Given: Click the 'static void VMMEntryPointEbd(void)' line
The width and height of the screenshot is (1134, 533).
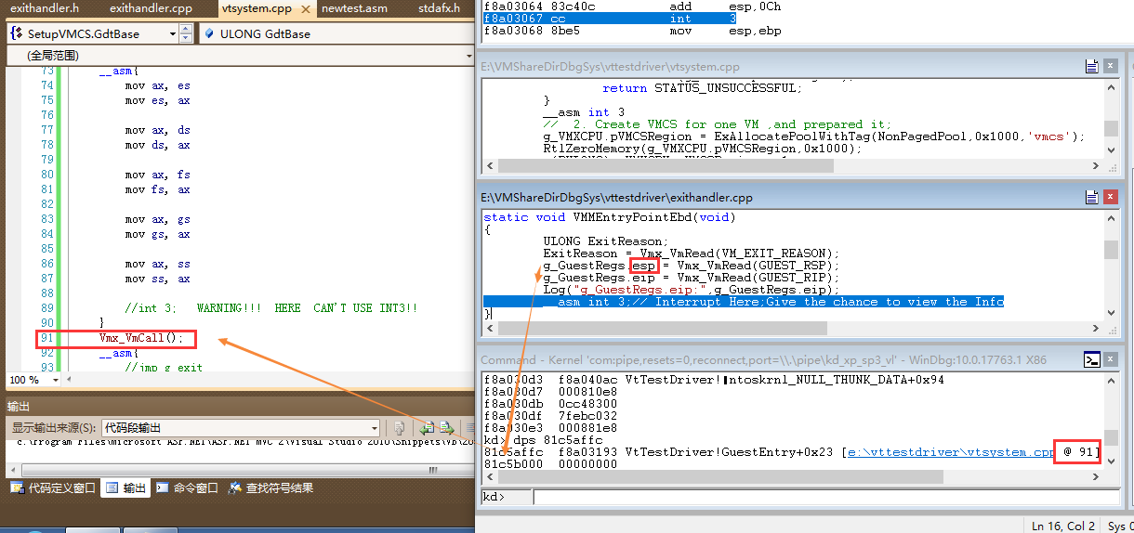Looking at the screenshot, I should 609,217.
